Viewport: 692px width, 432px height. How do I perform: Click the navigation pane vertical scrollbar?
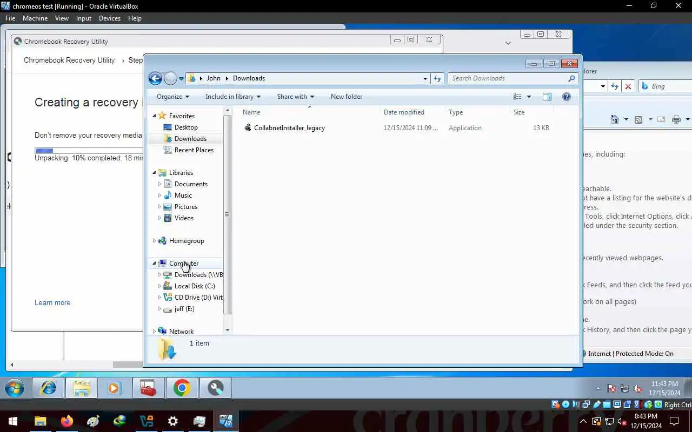(227, 214)
